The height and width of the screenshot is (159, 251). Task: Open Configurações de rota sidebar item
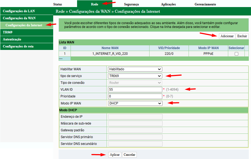[x=27, y=46]
